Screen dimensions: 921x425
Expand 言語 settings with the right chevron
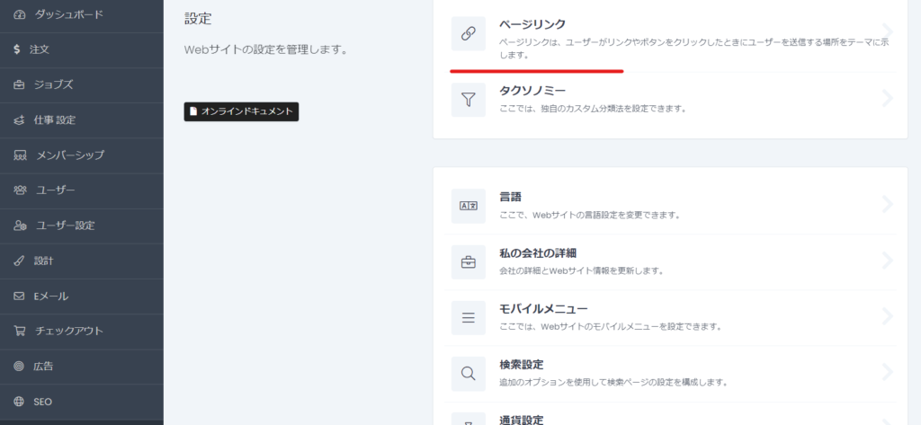pos(887,205)
